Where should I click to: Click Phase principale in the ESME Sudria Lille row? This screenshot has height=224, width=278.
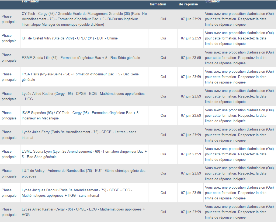[9, 58]
